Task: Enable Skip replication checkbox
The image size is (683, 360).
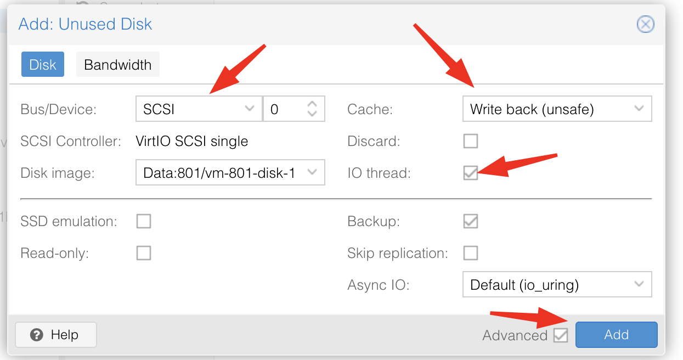Action: [x=471, y=253]
